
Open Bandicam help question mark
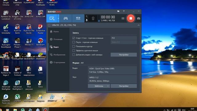click(x=124, y=11)
